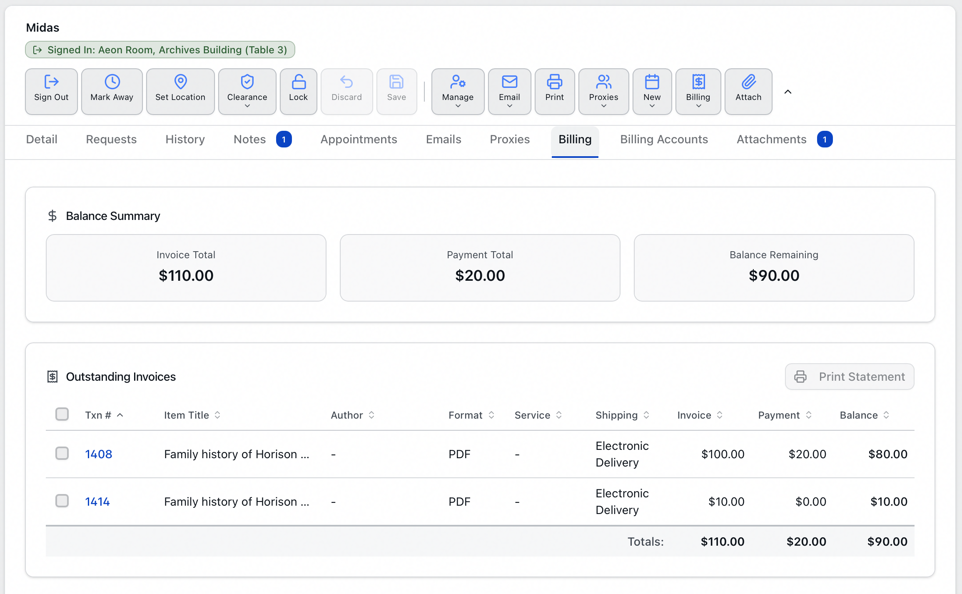Viewport: 962px width, 594px height.
Task: Sort by Invoice amount column
Action: pyautogui.click(x=700, y=415)
